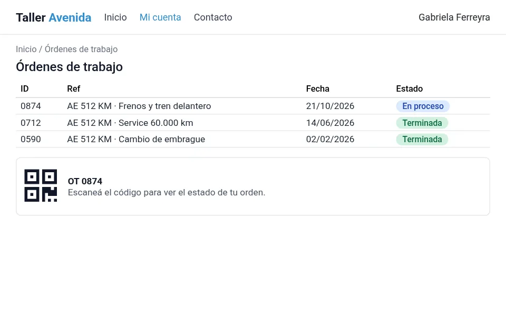
Task: Click Inicio in the breadcrumb
Action: [26, 49]
